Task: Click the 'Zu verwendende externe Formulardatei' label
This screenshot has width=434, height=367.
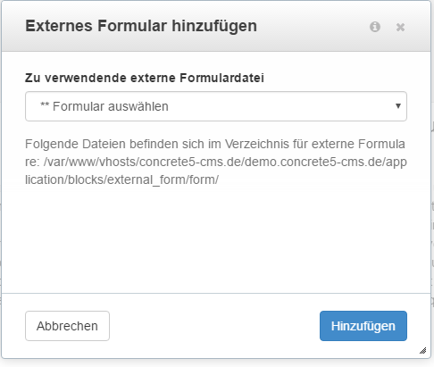Action: pyautogui.click(x=145, y=78)
